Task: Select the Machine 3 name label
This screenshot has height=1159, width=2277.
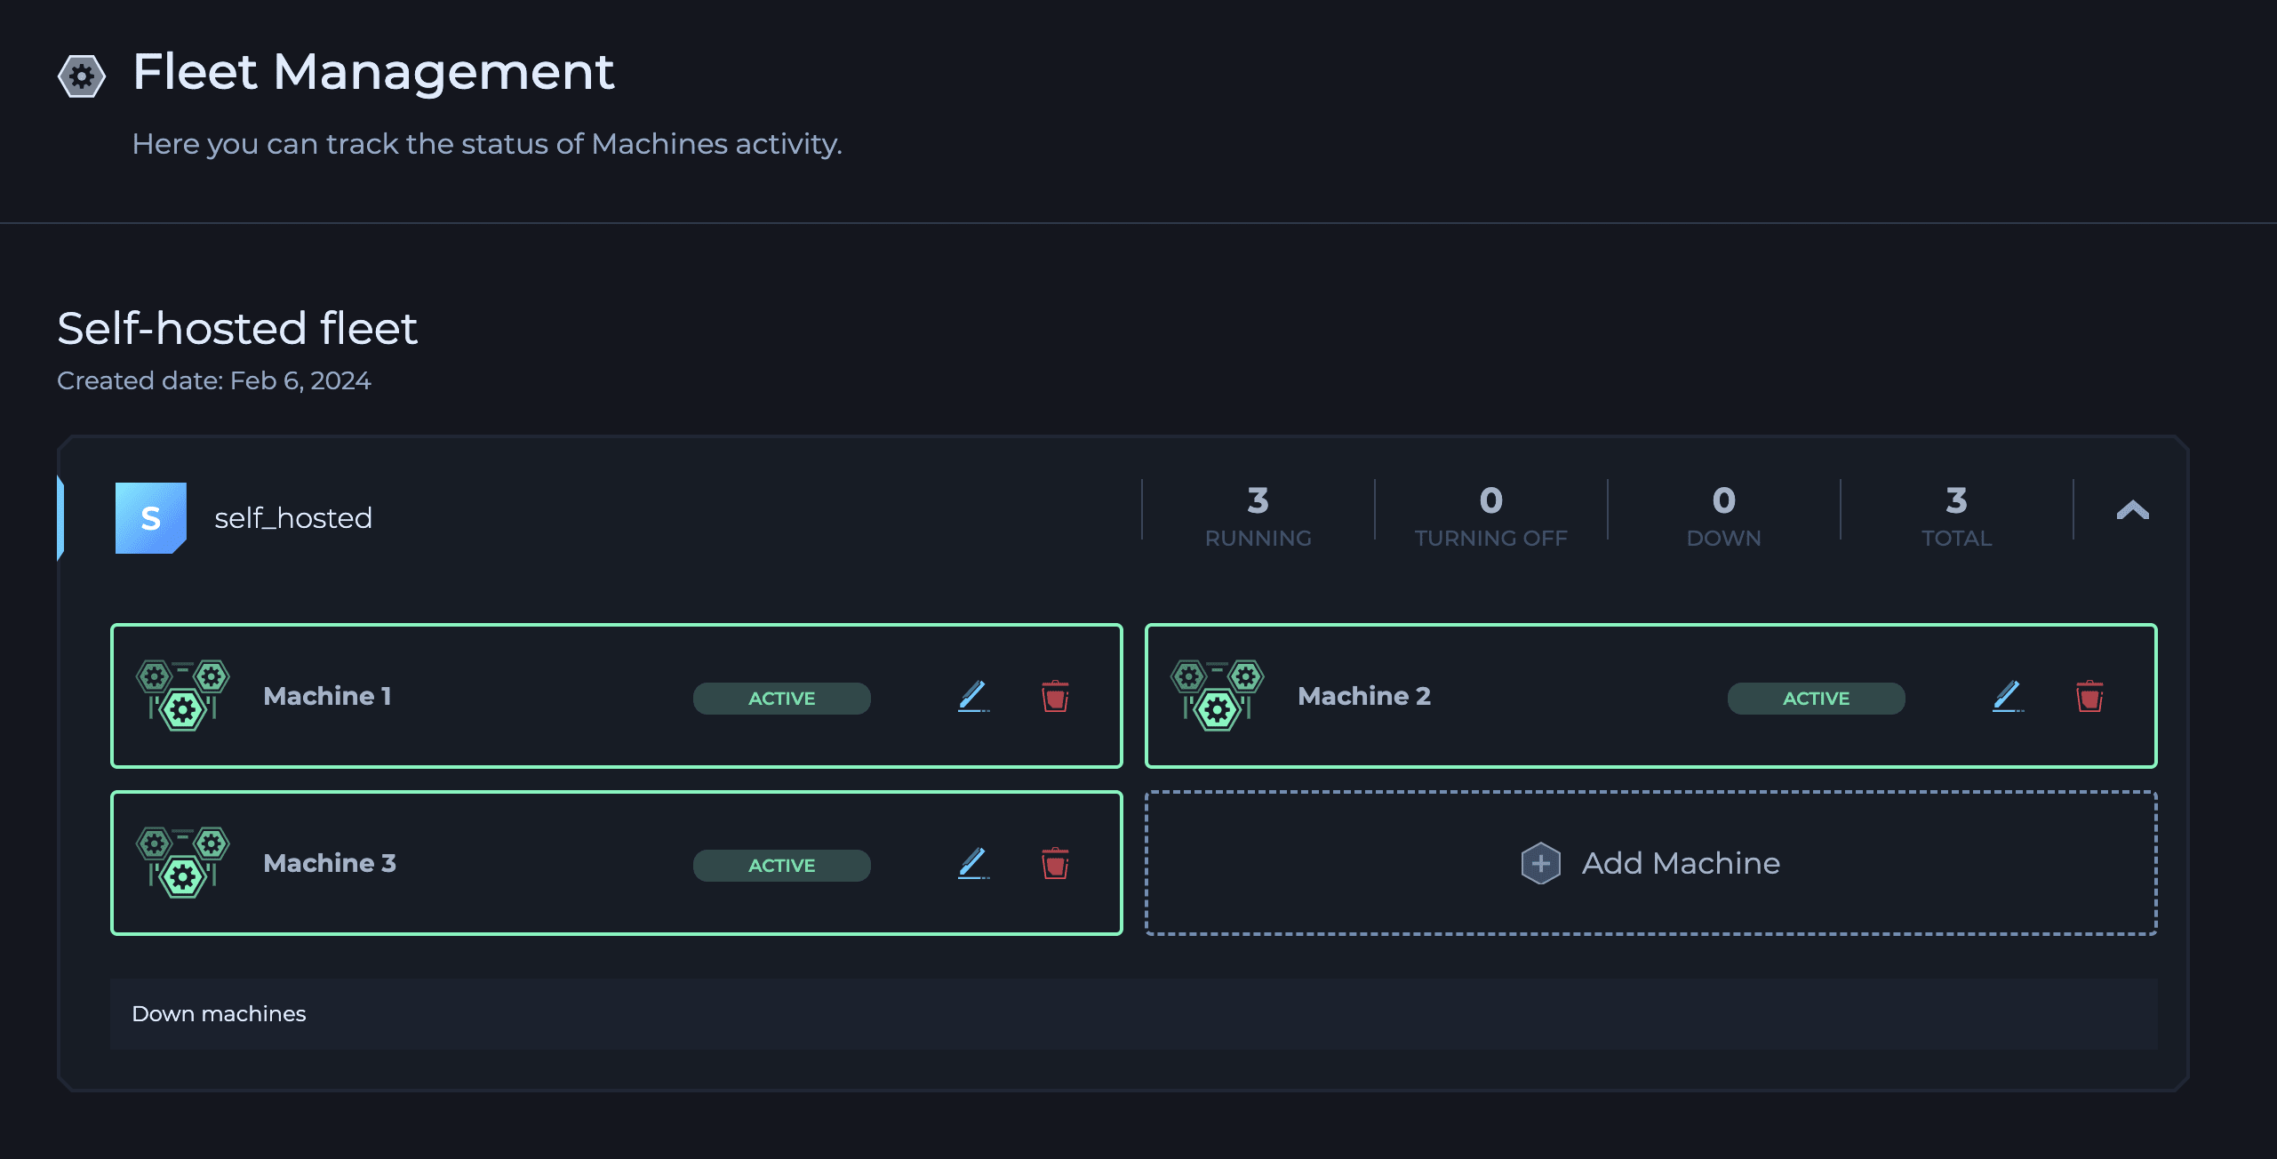Action: (x=330, y=863)
